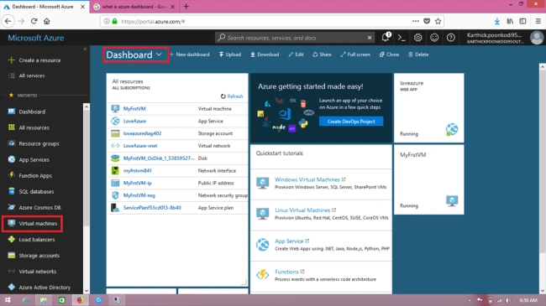
Task: Click the Windows Start button
Action: 8,300
